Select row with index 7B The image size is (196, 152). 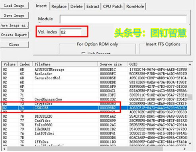[95, 138]
